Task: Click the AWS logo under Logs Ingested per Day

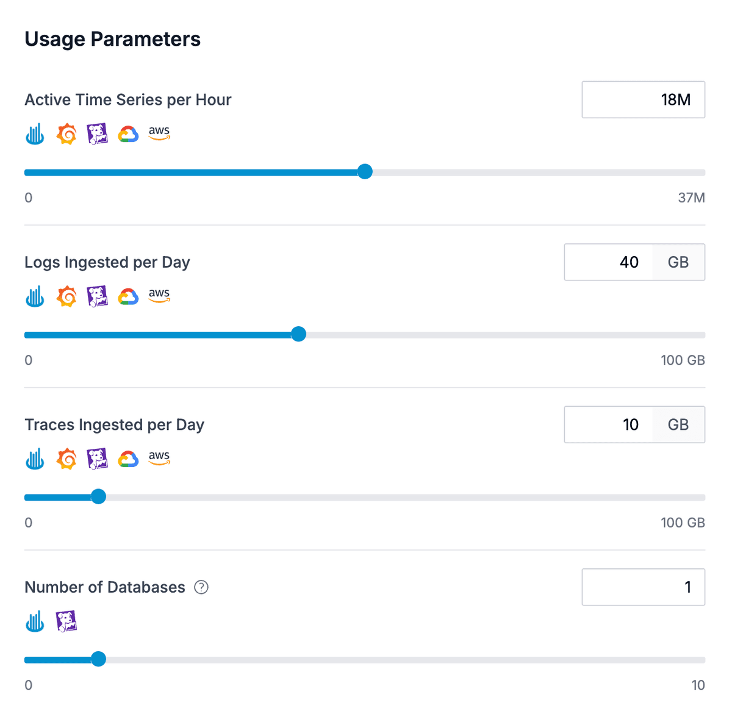Action: click(159, 297)
